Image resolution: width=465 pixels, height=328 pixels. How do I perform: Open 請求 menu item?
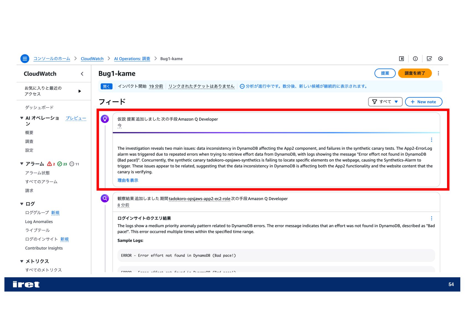coord(29,190)
